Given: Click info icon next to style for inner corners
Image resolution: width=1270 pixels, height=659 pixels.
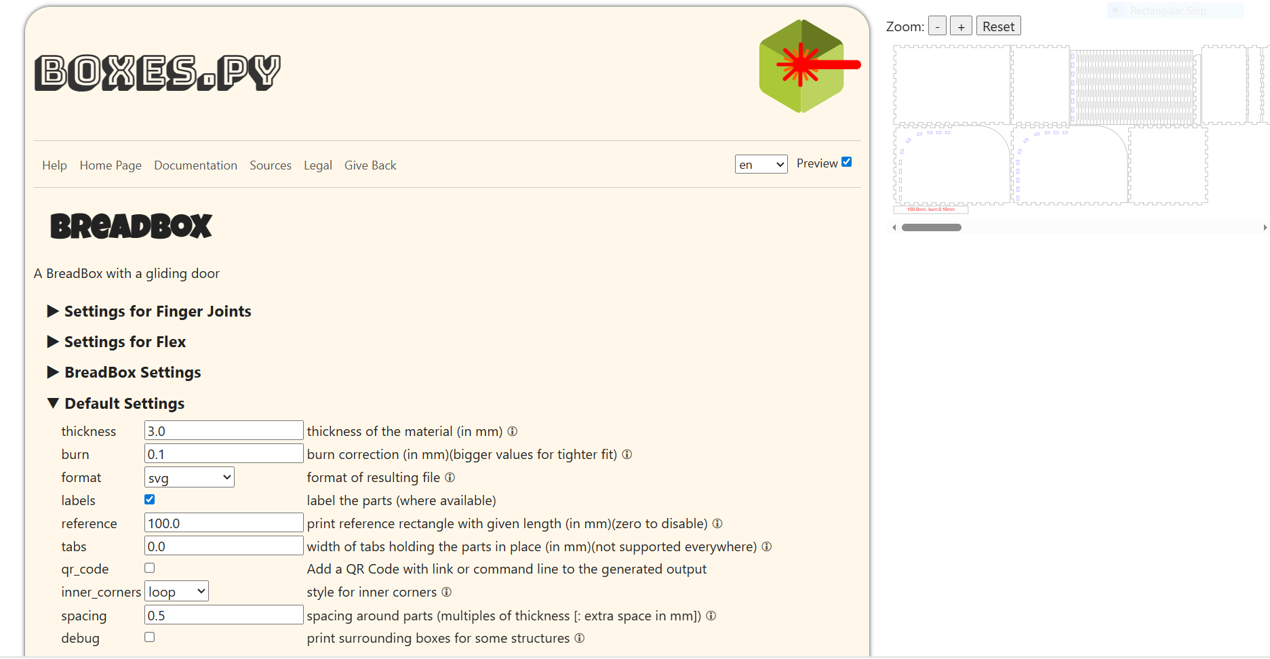Looking at the screenshot, I should point(447,593).
